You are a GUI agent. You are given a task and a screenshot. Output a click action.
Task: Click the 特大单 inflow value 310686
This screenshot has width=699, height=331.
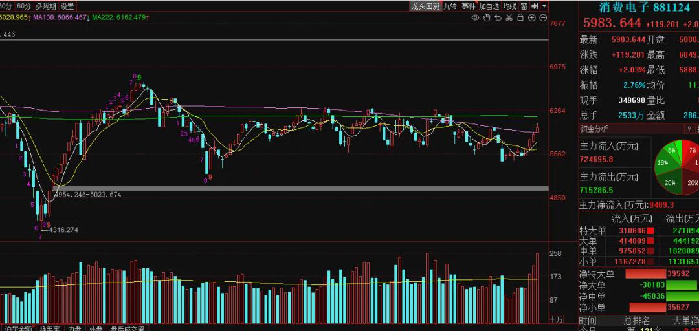coord(632,231)
